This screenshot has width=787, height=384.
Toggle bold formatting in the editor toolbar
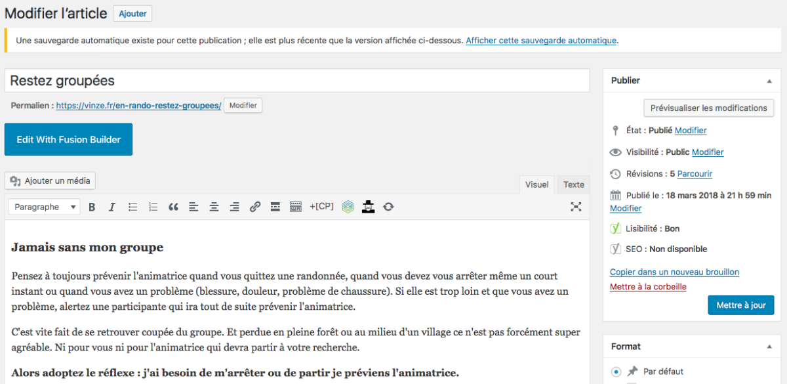[x=92, y=207]
